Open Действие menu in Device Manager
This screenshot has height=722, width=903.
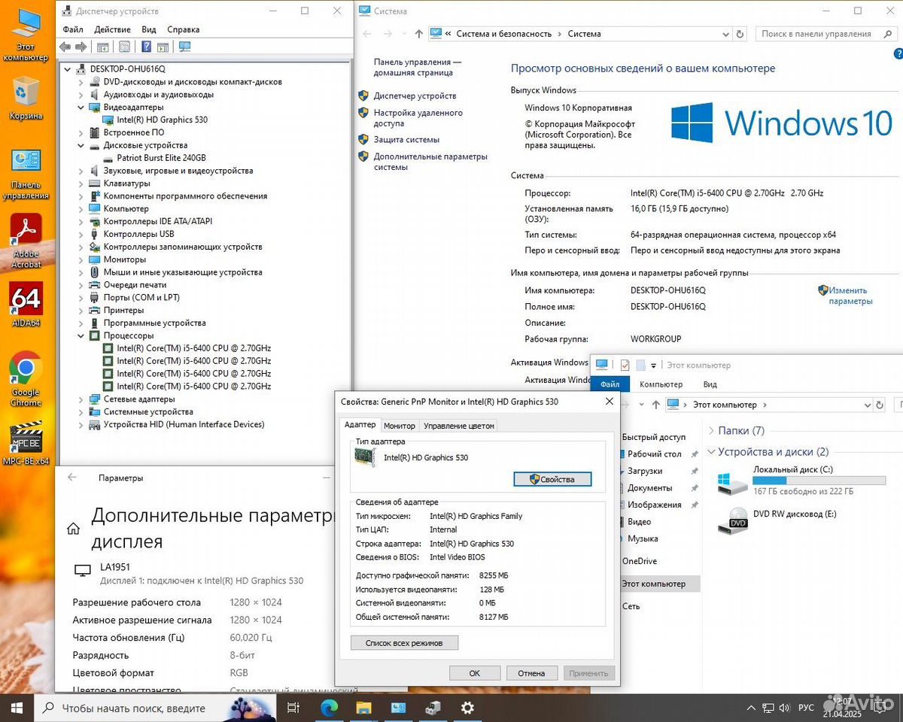(x=113, y=29)
